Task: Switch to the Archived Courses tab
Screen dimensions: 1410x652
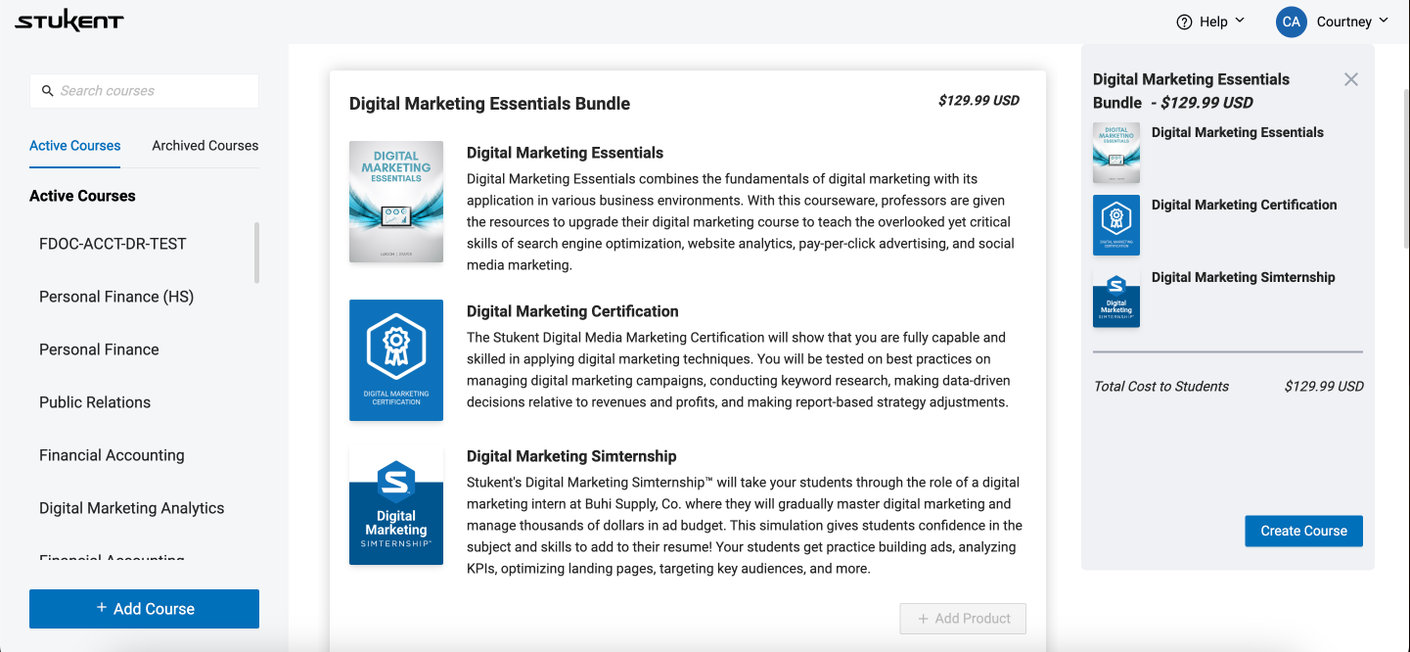Action: 205,146
